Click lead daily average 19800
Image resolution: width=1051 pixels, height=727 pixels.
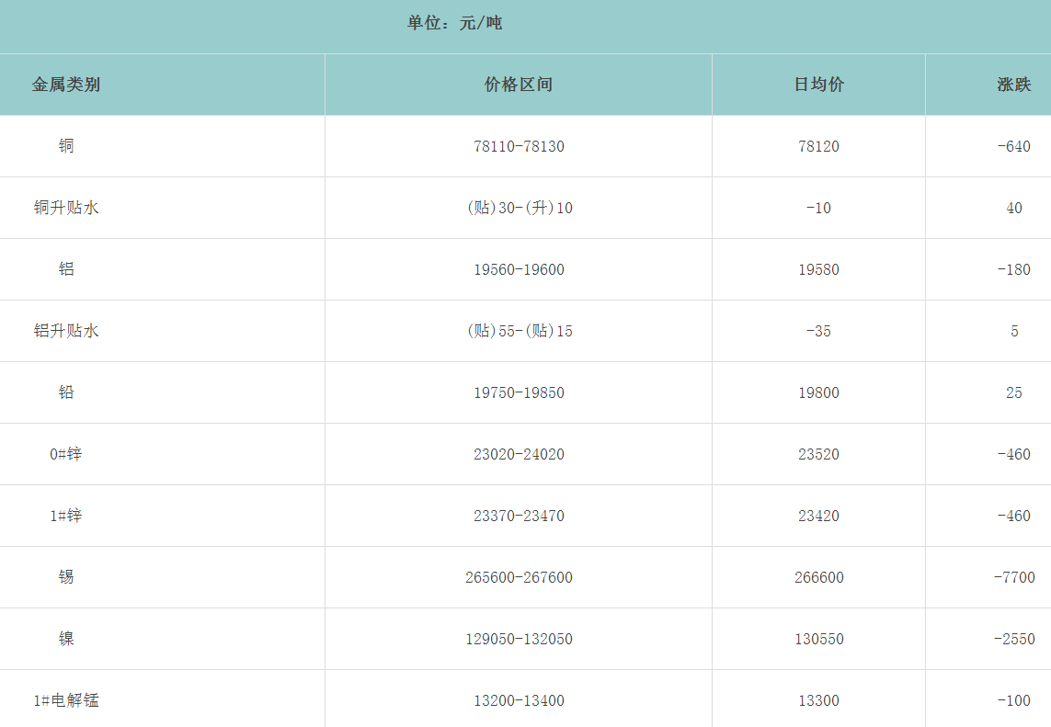pyautogui.click(x=818, y=392)
